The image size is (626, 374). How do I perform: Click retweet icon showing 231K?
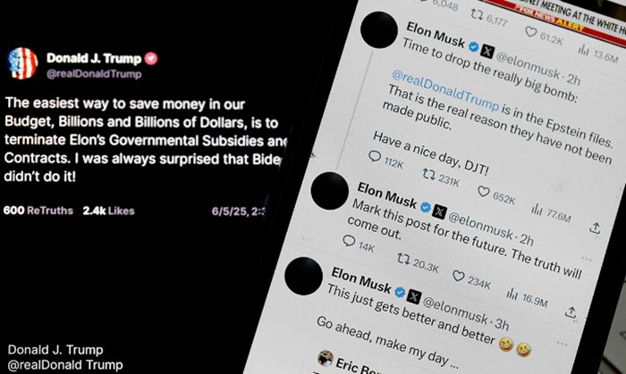point(429,174)
